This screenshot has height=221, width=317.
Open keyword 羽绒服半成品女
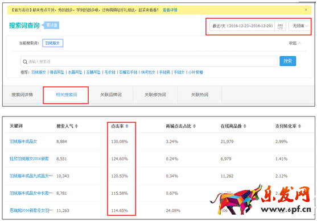pyautogui.click(x=23, y=141)
